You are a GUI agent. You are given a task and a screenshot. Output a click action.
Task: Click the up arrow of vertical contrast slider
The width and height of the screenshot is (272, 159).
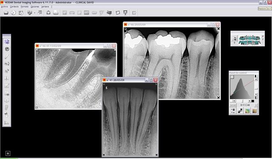click(256, 79)
